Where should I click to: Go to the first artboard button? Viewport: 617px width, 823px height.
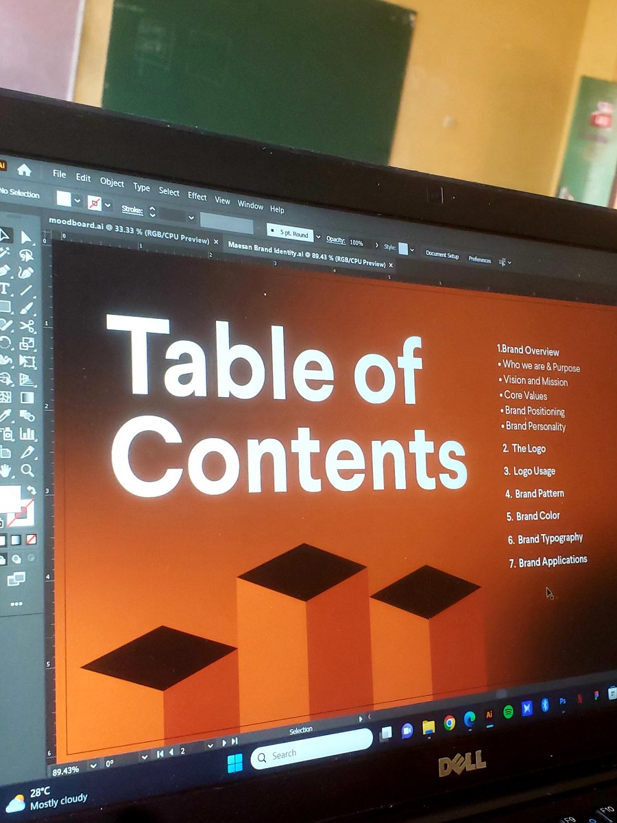pos(160,754)
